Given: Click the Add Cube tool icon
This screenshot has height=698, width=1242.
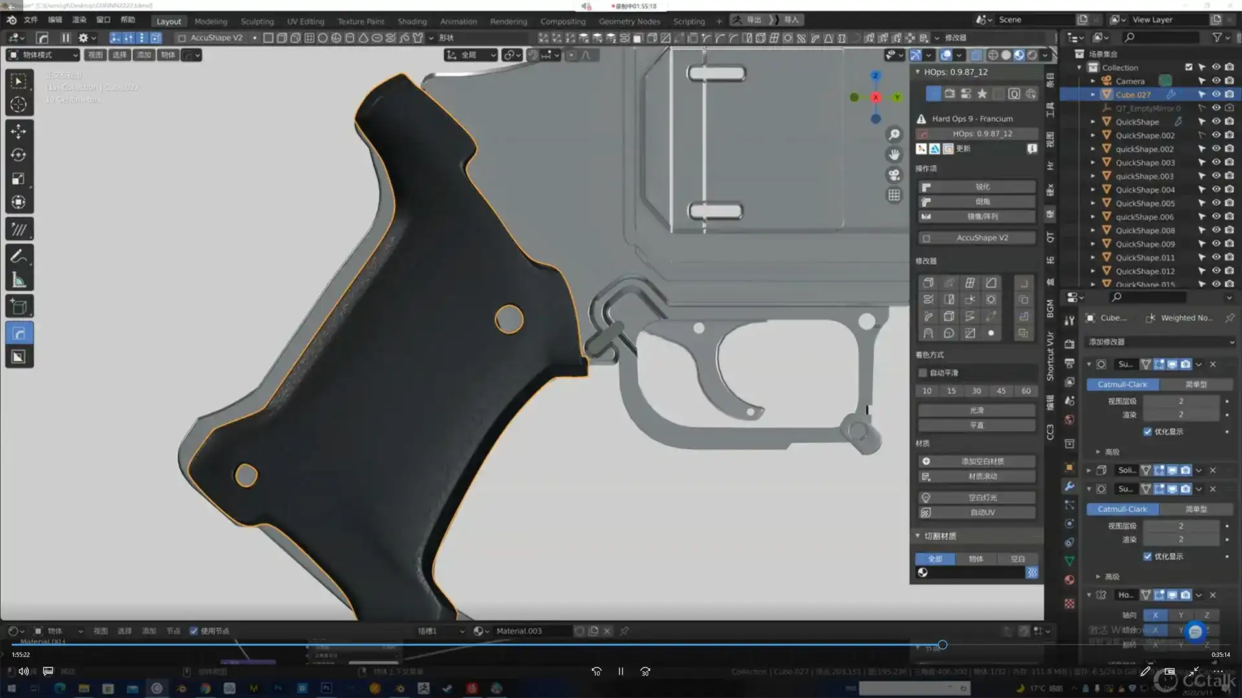Looking at the screenshot, I should click(19, 306).
